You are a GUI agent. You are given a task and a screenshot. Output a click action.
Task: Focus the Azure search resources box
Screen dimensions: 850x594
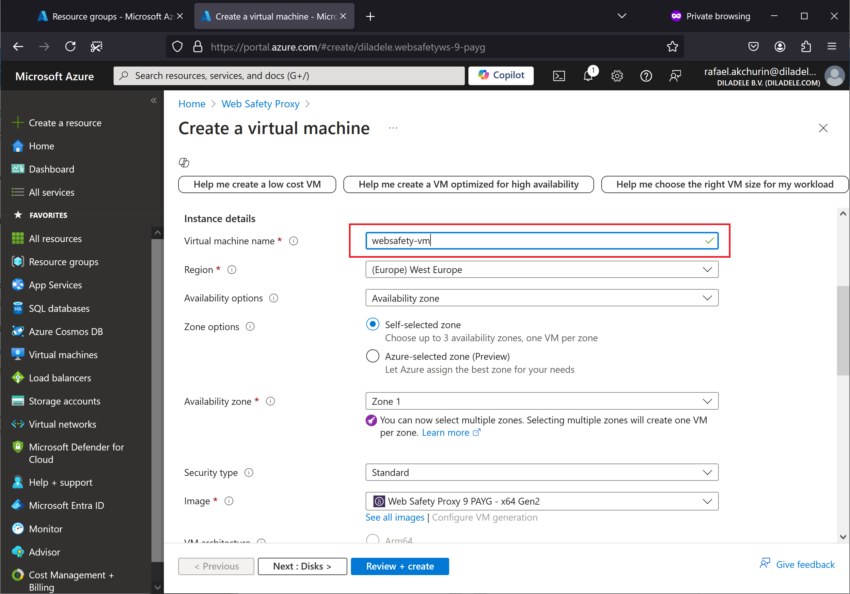pos(289,76)
